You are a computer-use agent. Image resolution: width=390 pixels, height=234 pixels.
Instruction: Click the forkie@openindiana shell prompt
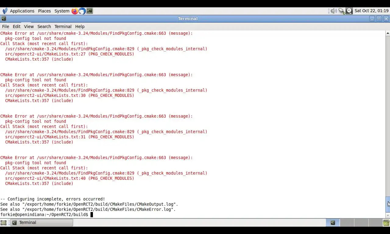[x=44, y=214]
